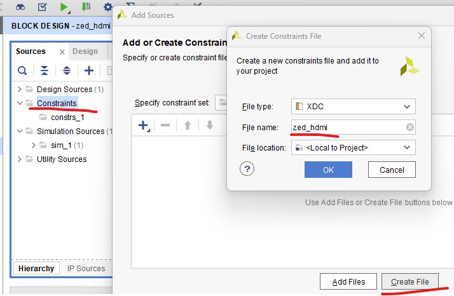Click the expand all icon in Sources
This screenshot has height=296, width=454.
click(x=66, y=71)
